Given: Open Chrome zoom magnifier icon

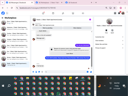Looking at the screenshot, I should [106, 8].
